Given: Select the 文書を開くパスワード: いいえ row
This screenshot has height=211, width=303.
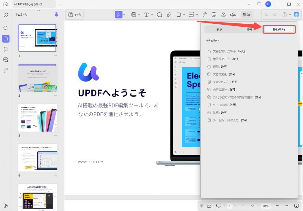Looking at the screenshot, I should (226, 51).
